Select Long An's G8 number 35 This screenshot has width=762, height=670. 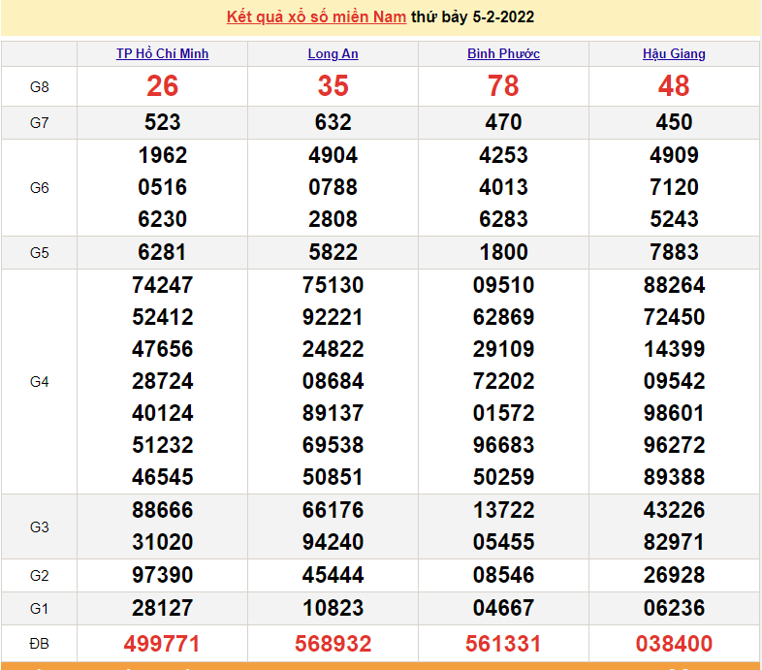pos(333,86)
